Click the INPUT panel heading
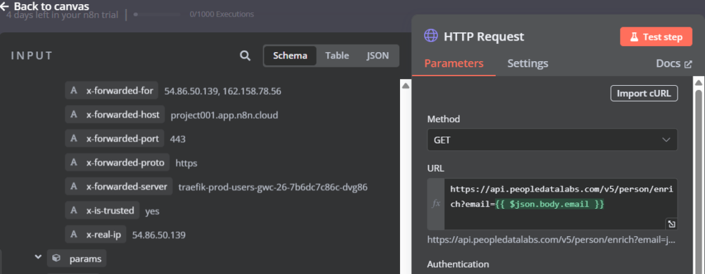 [x=32, y=56]
